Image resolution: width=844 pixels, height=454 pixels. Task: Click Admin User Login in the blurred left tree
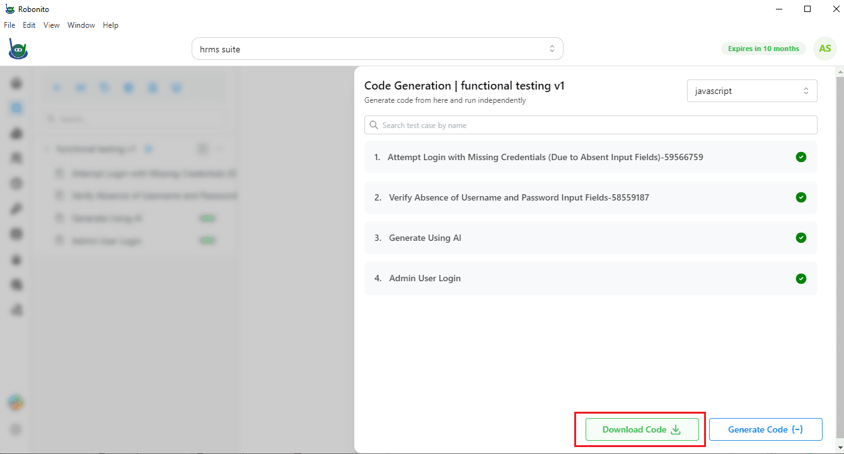point(107,241)
